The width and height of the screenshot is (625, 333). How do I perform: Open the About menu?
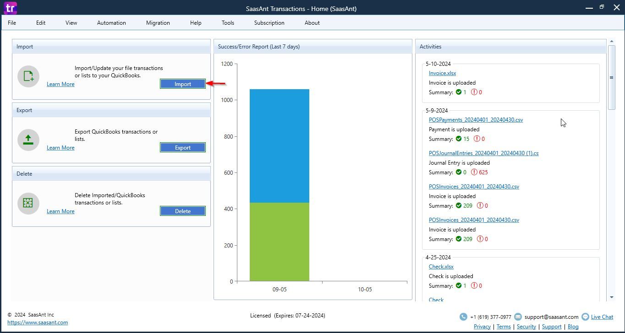click(x=312, y=22)
